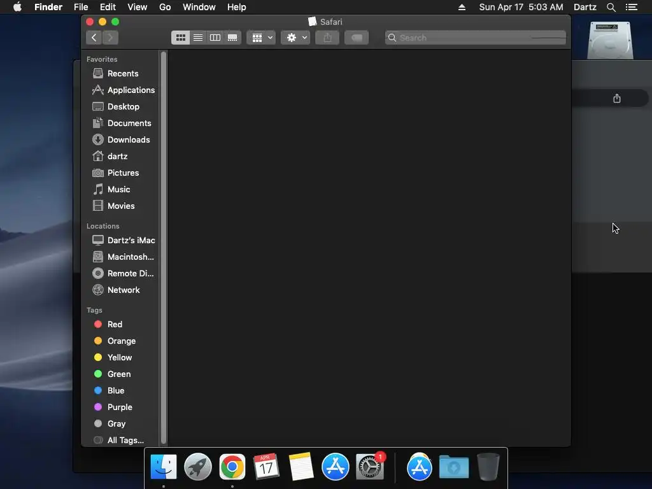This screenshot has width=652, height=489.
Task: Filter by the Orange tag
Action: [120, 341]
